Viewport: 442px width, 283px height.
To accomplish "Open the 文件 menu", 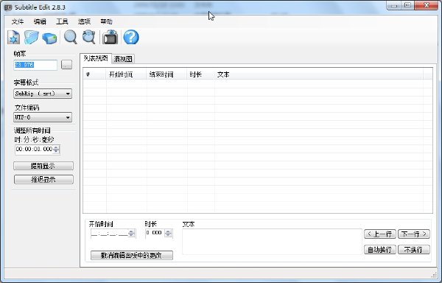I will tap(18, 21).
